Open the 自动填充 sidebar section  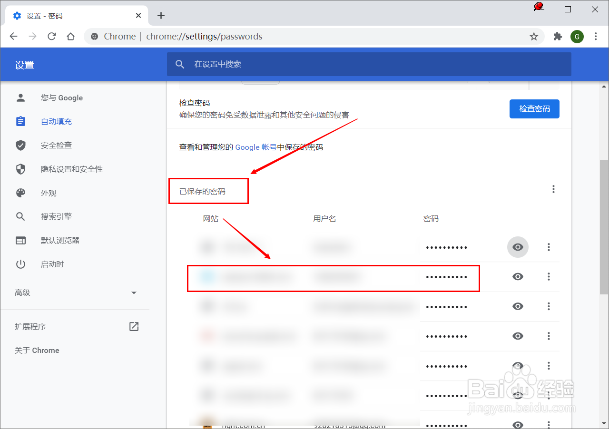(x=56, y=121)
